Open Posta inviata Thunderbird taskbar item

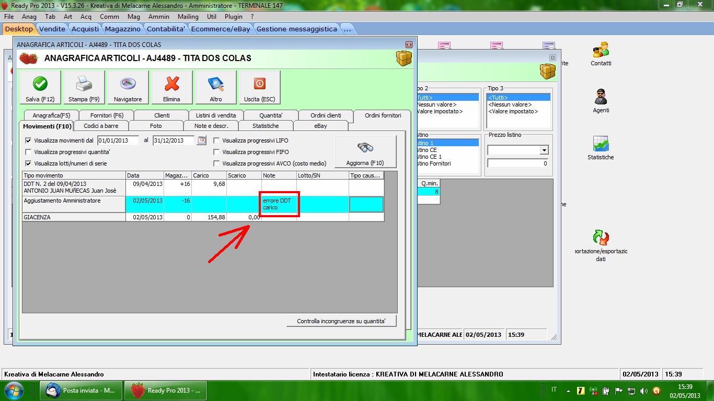(82, 391)
